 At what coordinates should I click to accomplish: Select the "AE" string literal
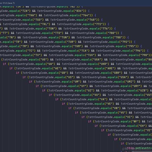[57, 68]
